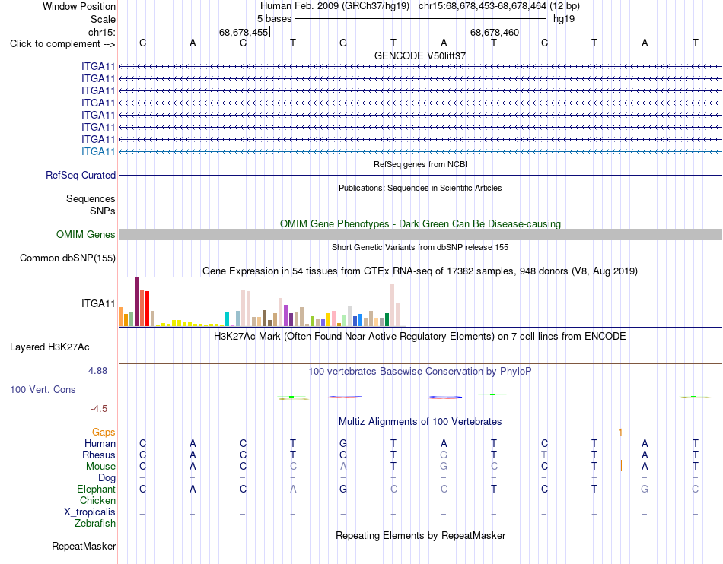The height and width of the screenshot is (564, 723).
Task: Click the 'Chicken' alignment row label
Action: [97, 500]
